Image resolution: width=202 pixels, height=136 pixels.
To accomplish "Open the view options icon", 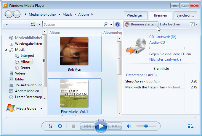I will click(33, 24).
